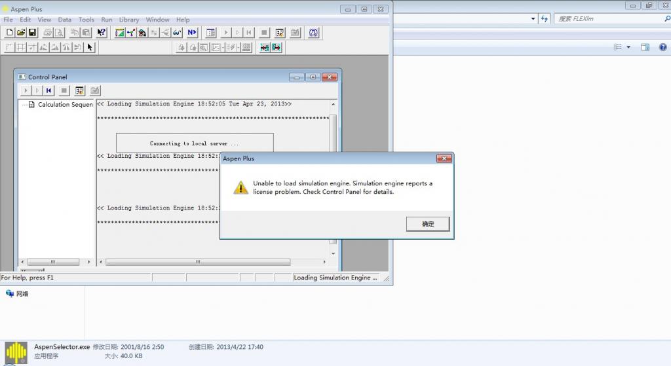Image resolution: width=671 pixels, height=366 pixels.
Task: Click the Paste icon in toolbar
Action: (x=86, y=33)
